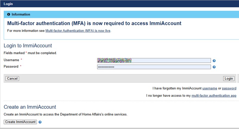Click the Information circle icon in the banner
The image size is (239, 129).
coord(9,14)
